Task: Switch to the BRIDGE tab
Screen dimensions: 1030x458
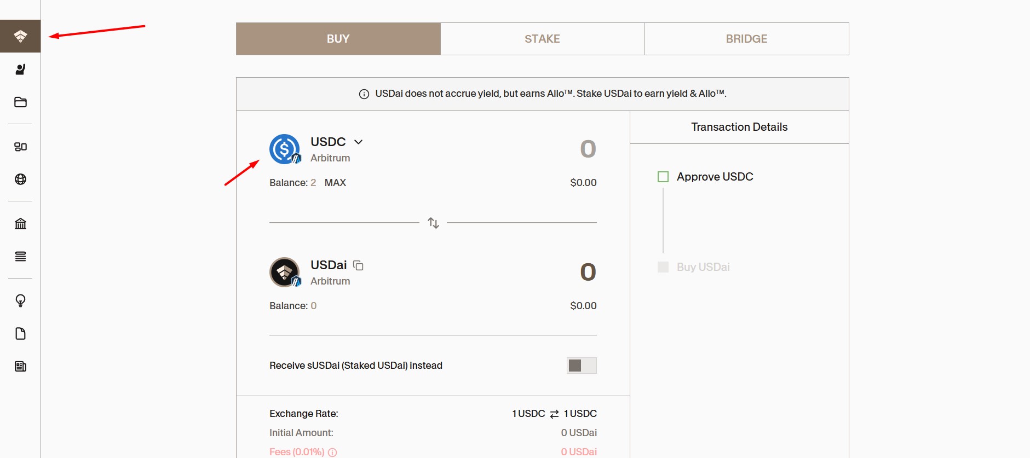Action: click(746, 39)
